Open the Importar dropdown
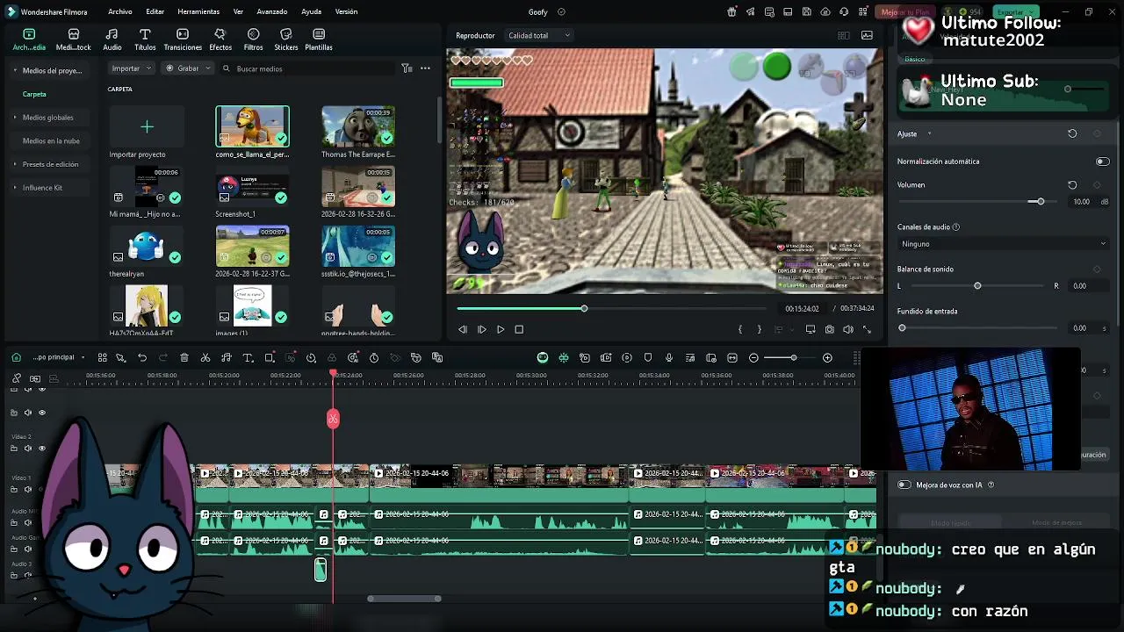1124x632 pixels. (132, 68)
